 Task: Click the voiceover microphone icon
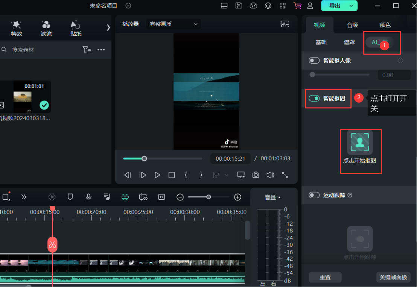click(x=88, y=197)
